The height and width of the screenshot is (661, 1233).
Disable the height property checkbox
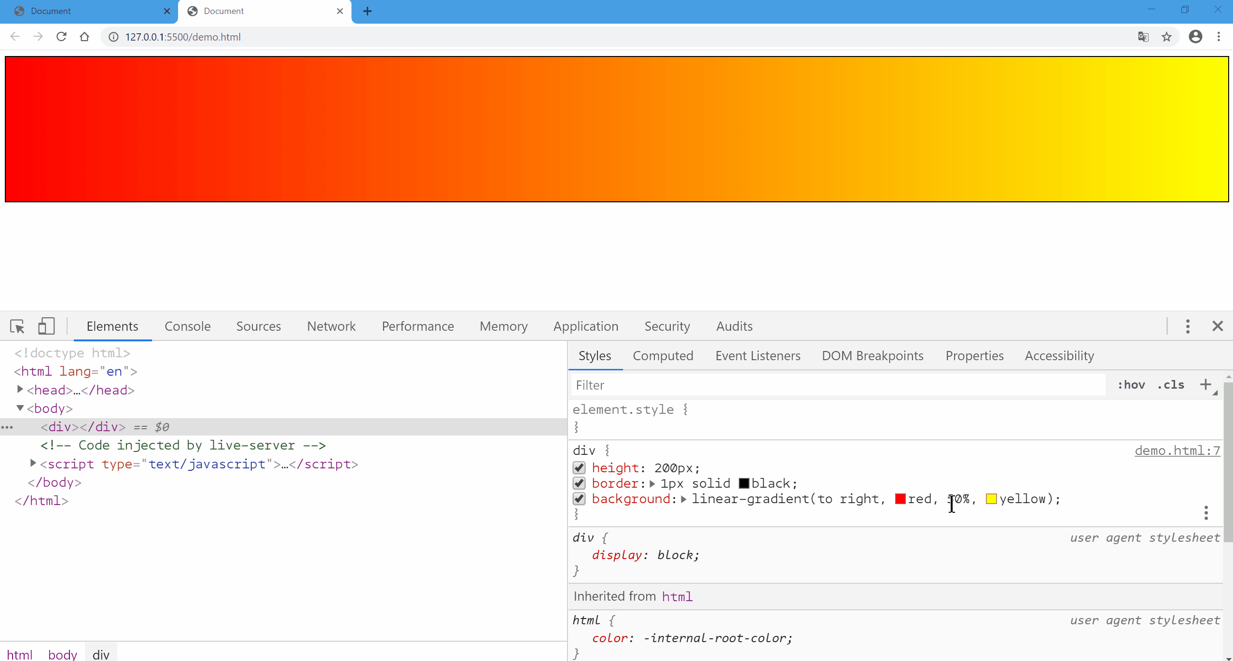579,468
